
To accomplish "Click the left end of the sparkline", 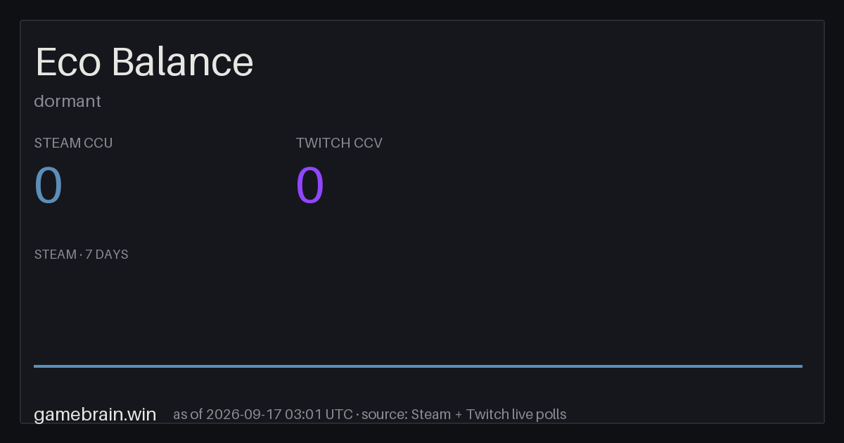I will [36, 366].
